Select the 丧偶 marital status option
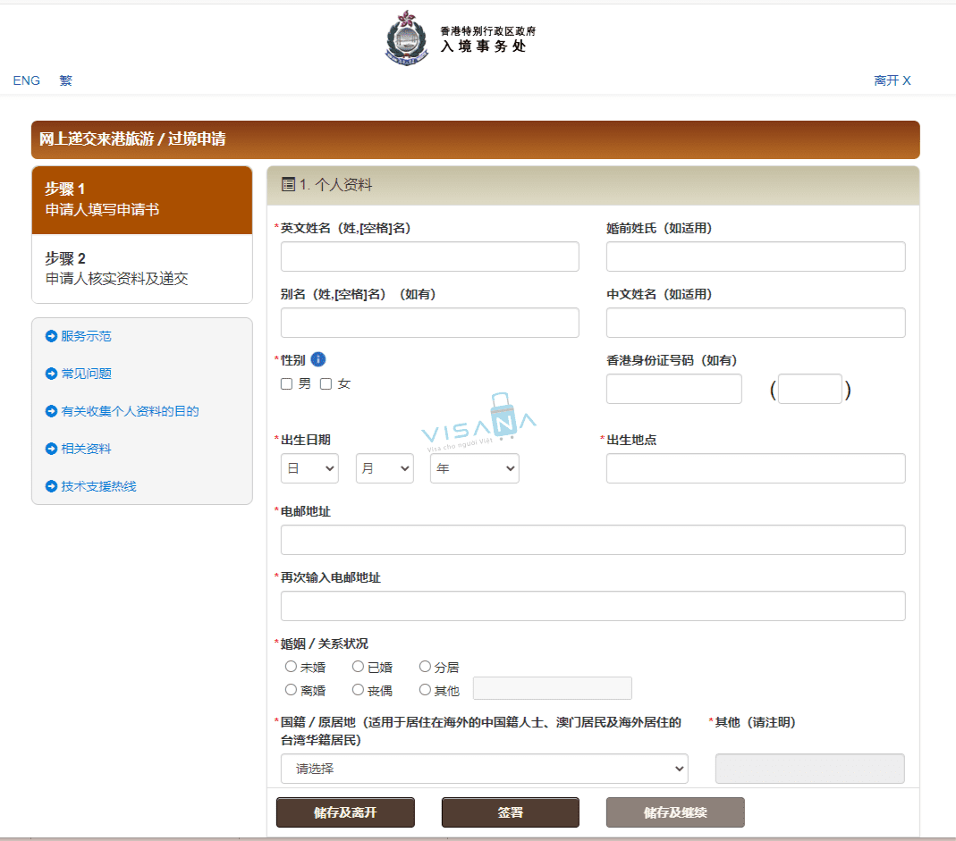956x841 pixels. click(358, 689)
